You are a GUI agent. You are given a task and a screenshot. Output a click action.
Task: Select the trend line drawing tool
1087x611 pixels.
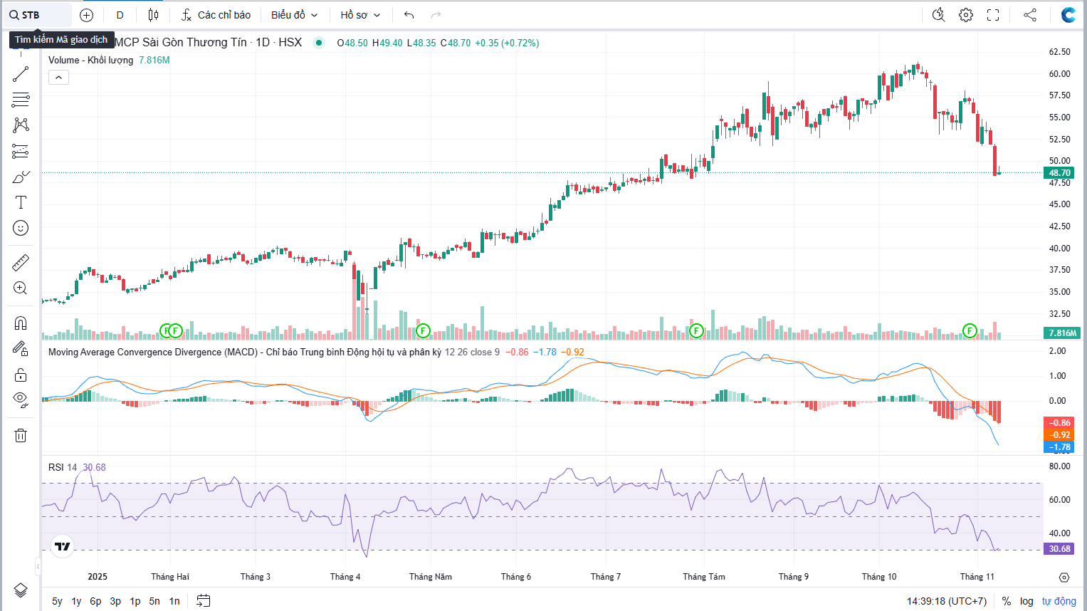tap(21, 74)
